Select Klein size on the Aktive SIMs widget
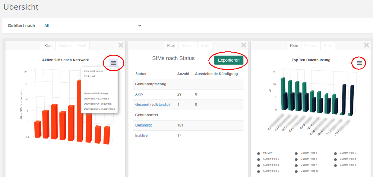The height and width of the screenshot is (177, 373). point(48,45)
